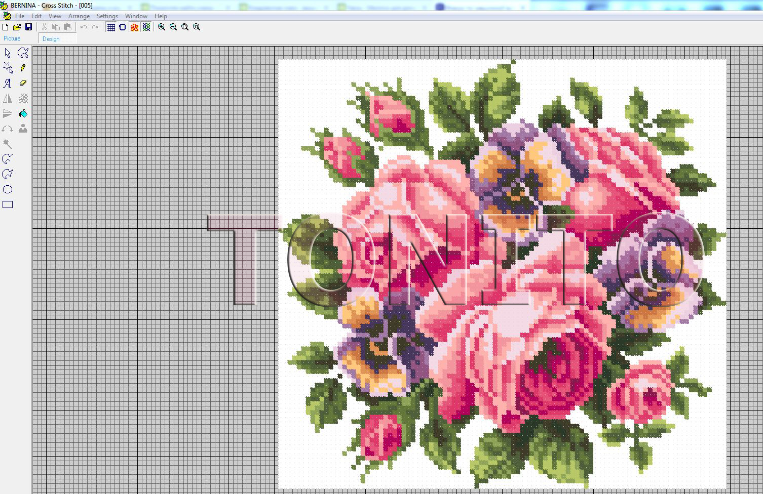Screen dimensions: 763x494
Task: Open the Settings menu
Action: (x=107, y=16)
